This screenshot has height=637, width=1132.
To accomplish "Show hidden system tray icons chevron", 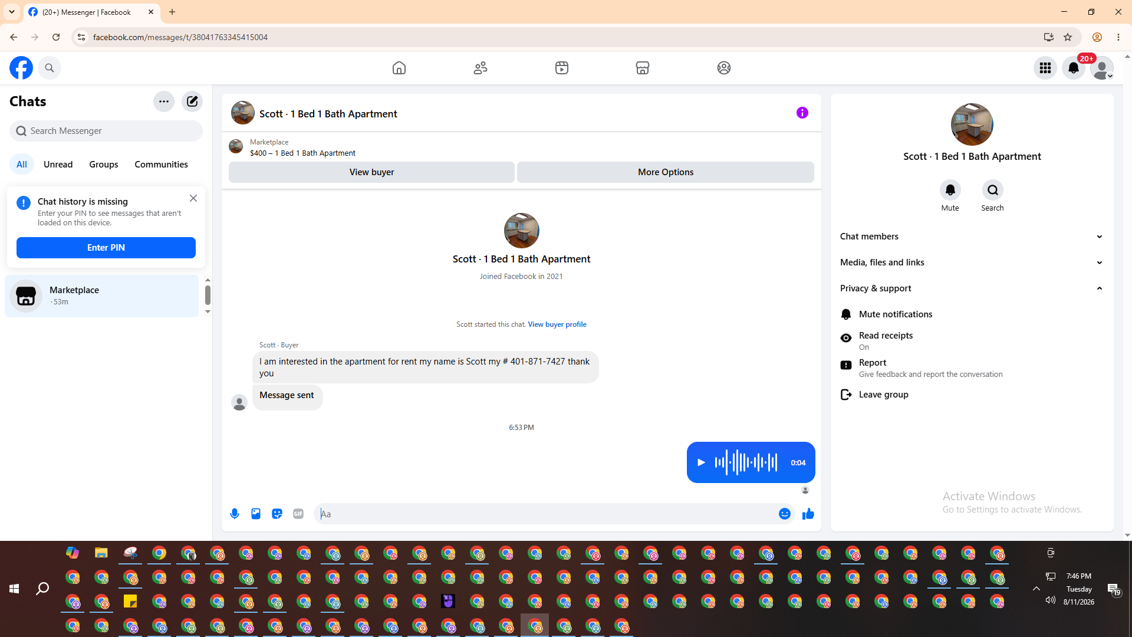I will 1036,589.
